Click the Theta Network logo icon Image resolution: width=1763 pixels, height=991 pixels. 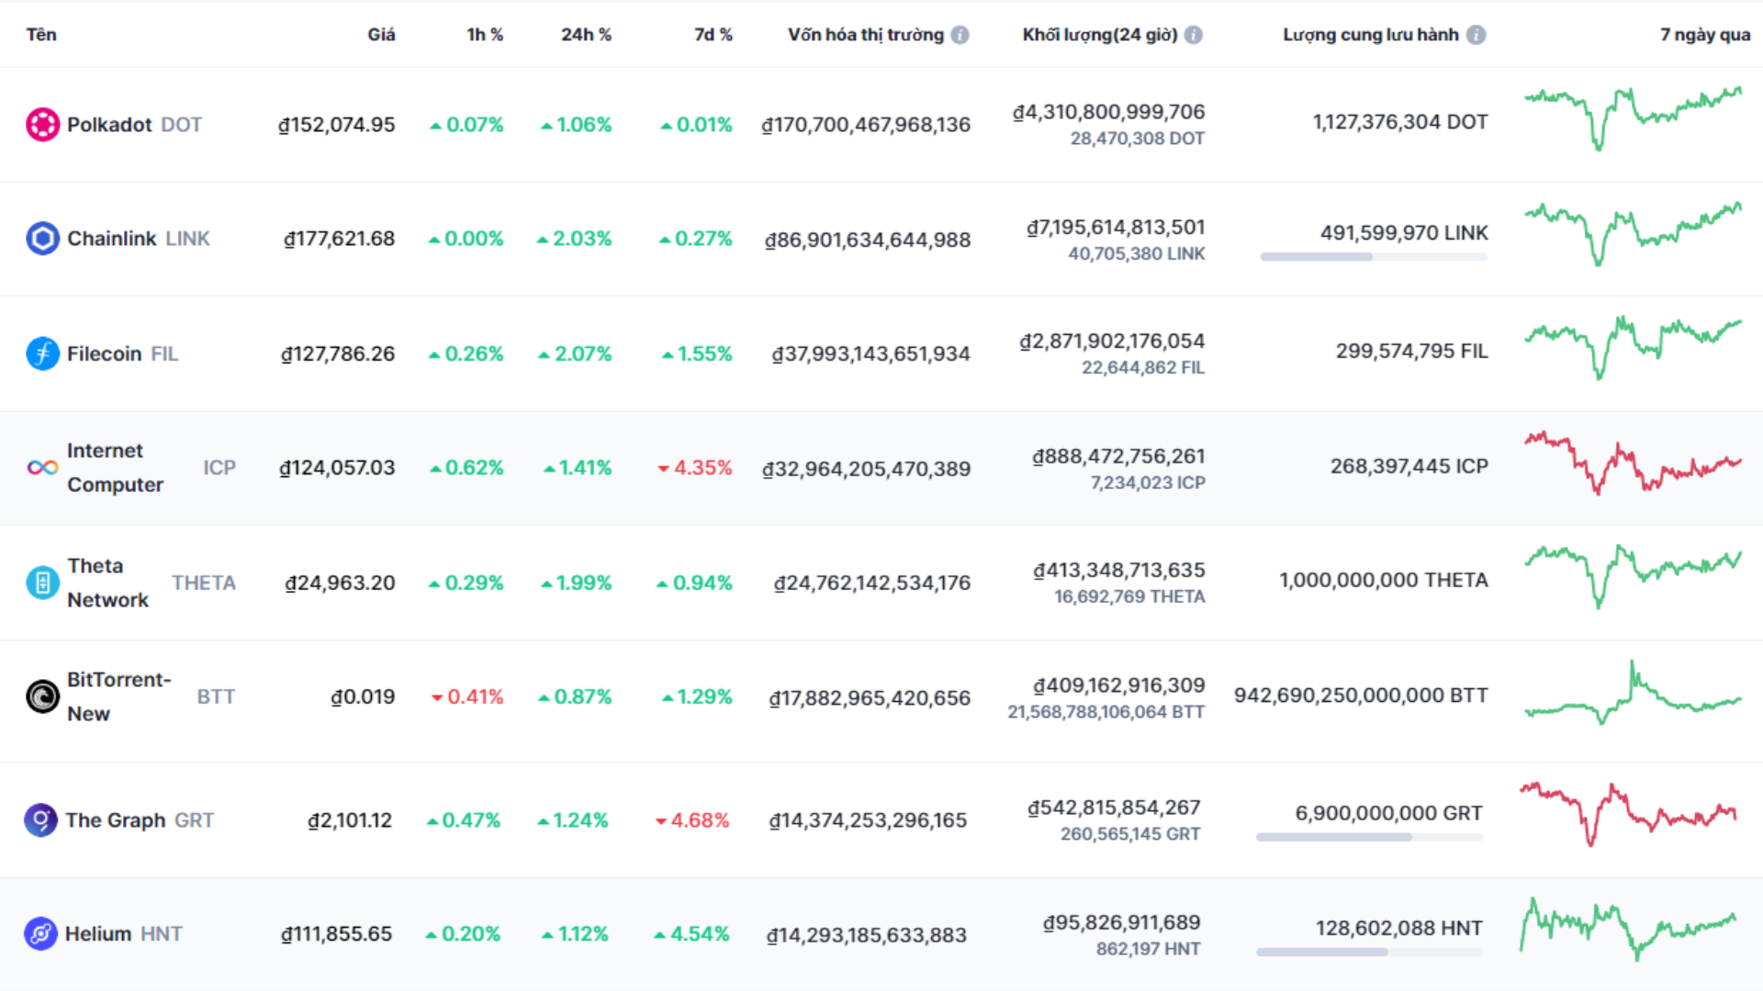click(x=42, y=583)
